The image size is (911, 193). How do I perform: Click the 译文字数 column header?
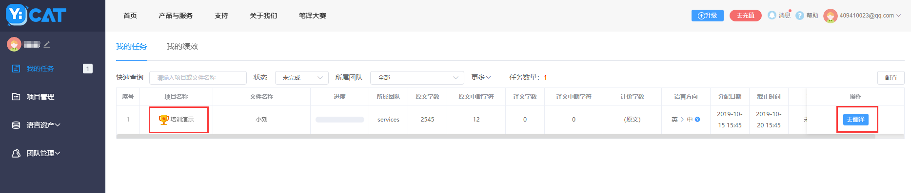[x=525, y=97]
